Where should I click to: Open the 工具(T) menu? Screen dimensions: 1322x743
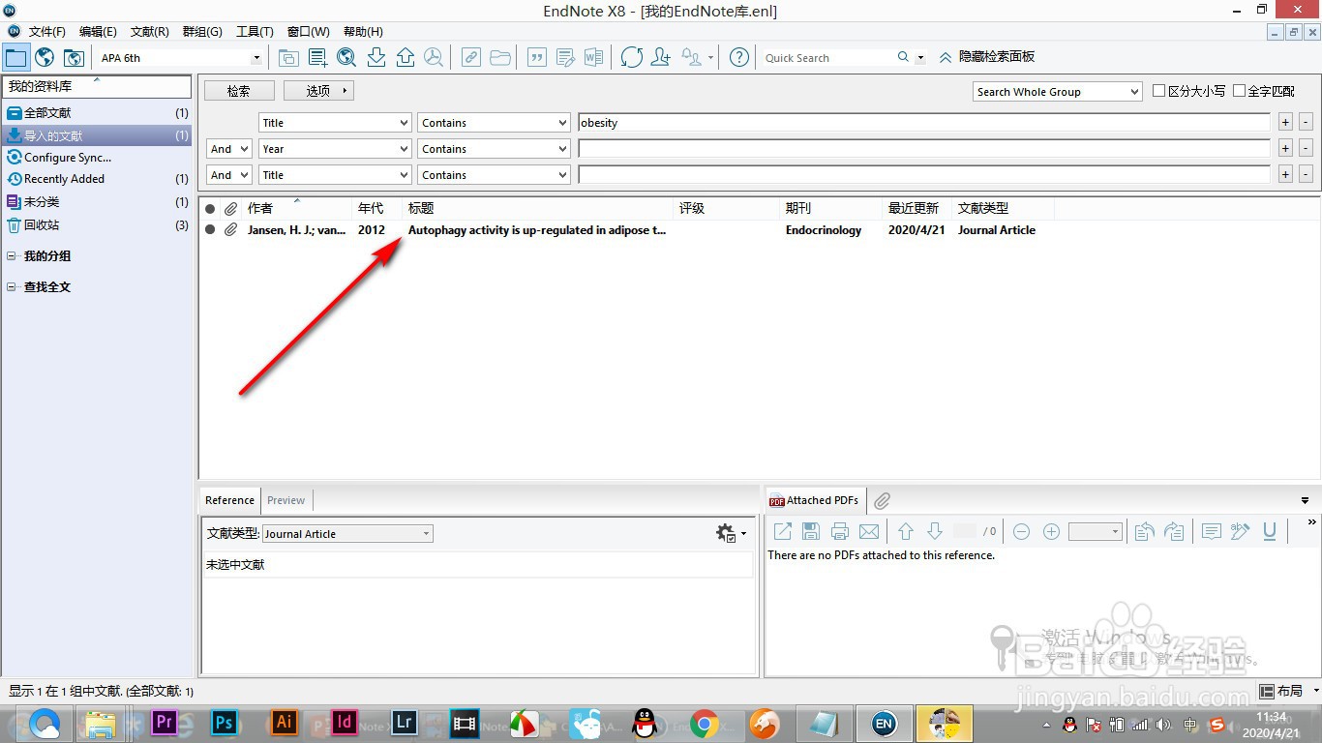pos(255,32)
